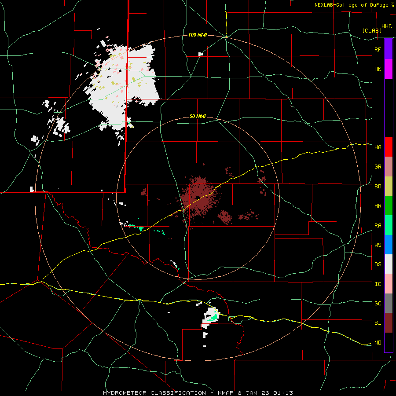The image size is (396, 396).
Task: Click the GC ground clutter gray swatch
Action: pos(389,303)
